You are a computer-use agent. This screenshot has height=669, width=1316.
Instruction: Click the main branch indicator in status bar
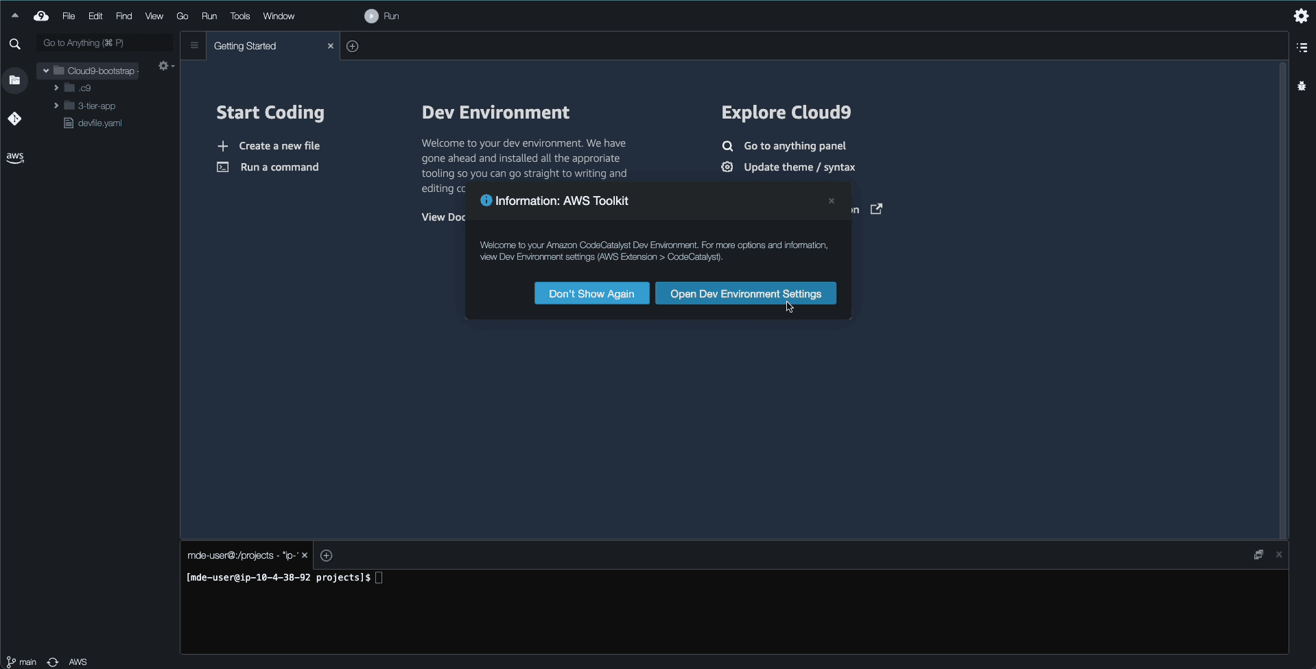(21, 662)
